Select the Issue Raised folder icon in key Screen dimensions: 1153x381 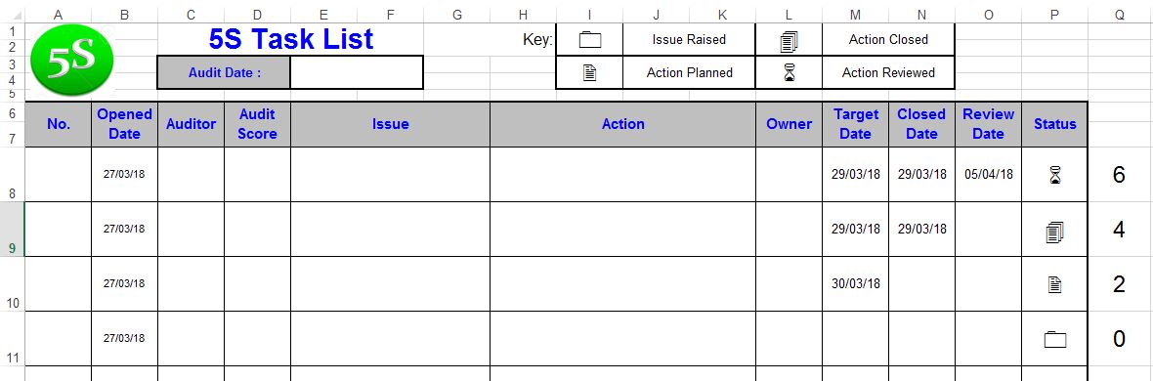pyautogui.click(x=590, y=40)
